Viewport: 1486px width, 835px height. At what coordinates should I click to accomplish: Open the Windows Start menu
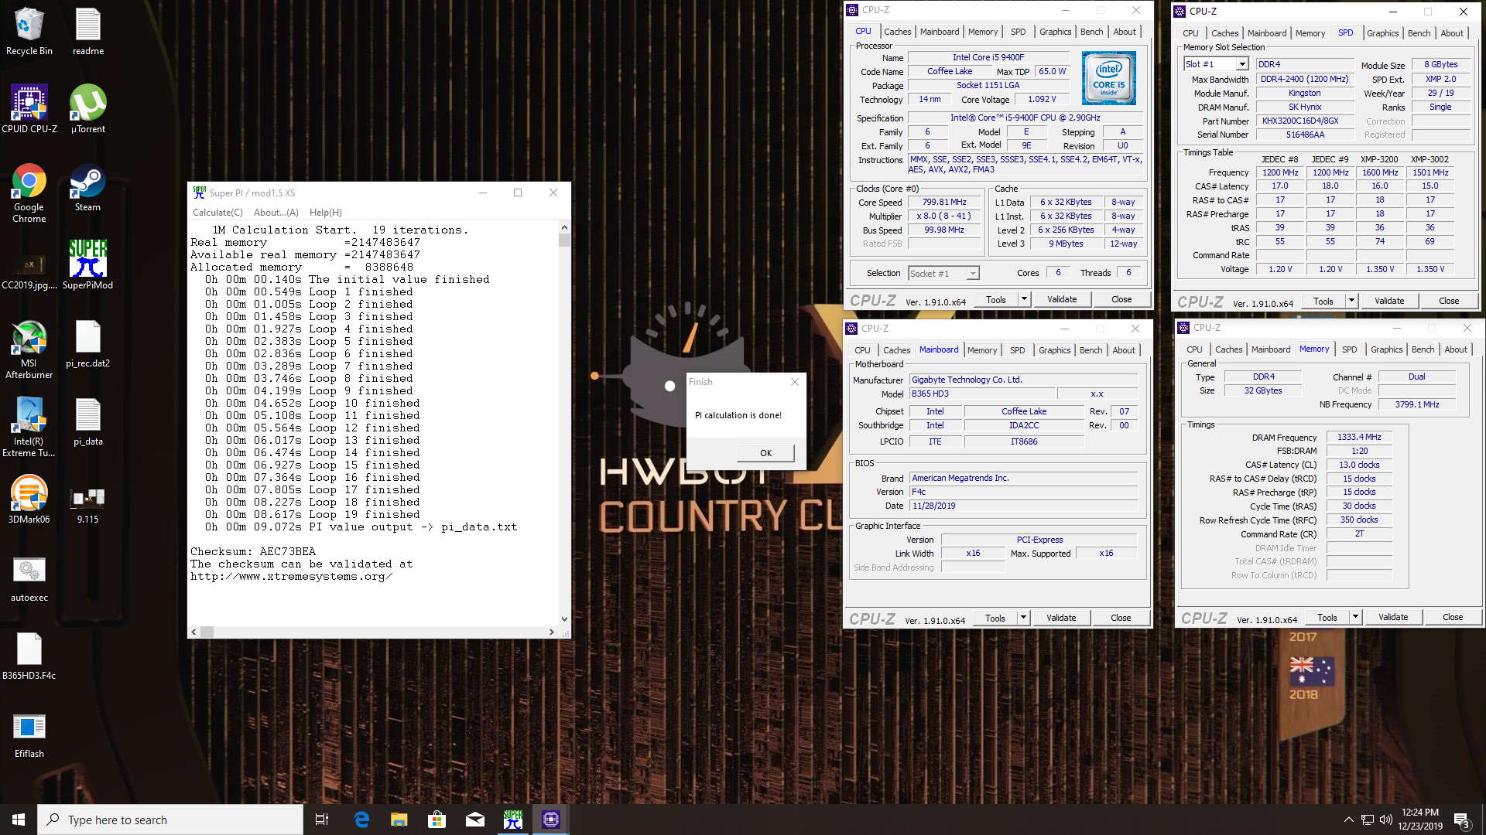[x=19, y=820]
